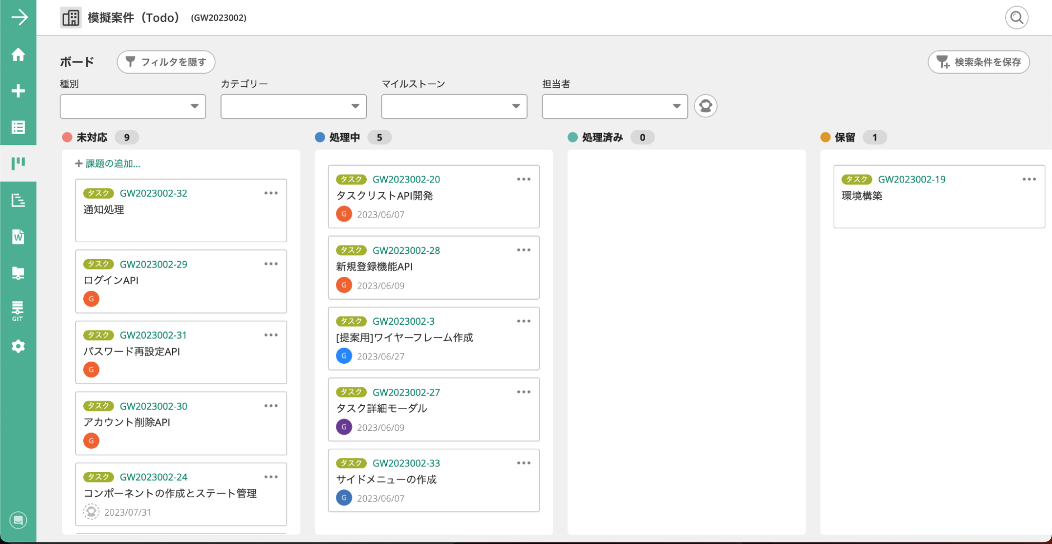Open the Git repositories from the sidebar

18,309
